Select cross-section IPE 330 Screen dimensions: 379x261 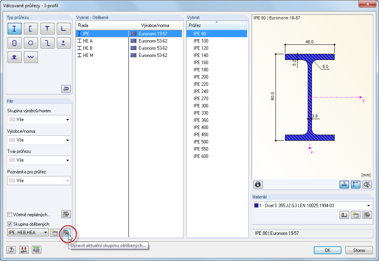tap(216, 113)
